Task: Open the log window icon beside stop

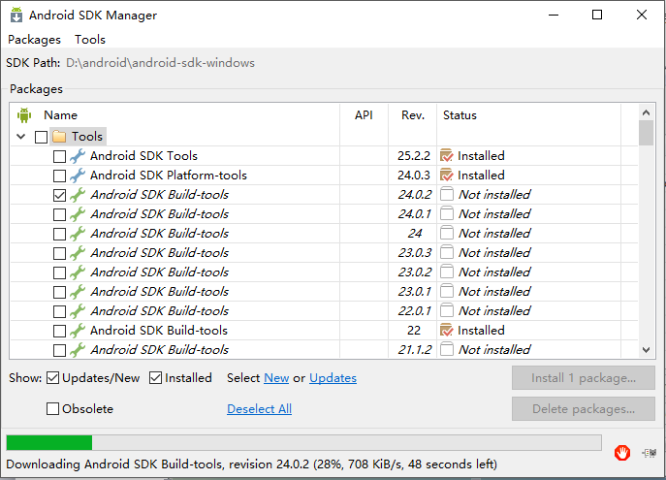Action: [x=649, y=453]
